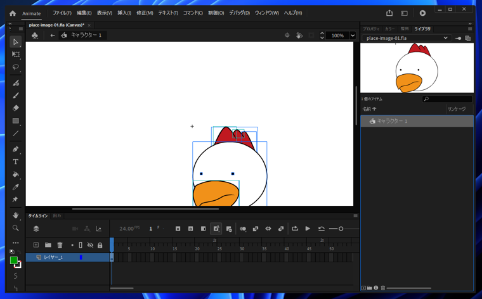
Task: Click the green fill color swatch
Action: point(14,260)
